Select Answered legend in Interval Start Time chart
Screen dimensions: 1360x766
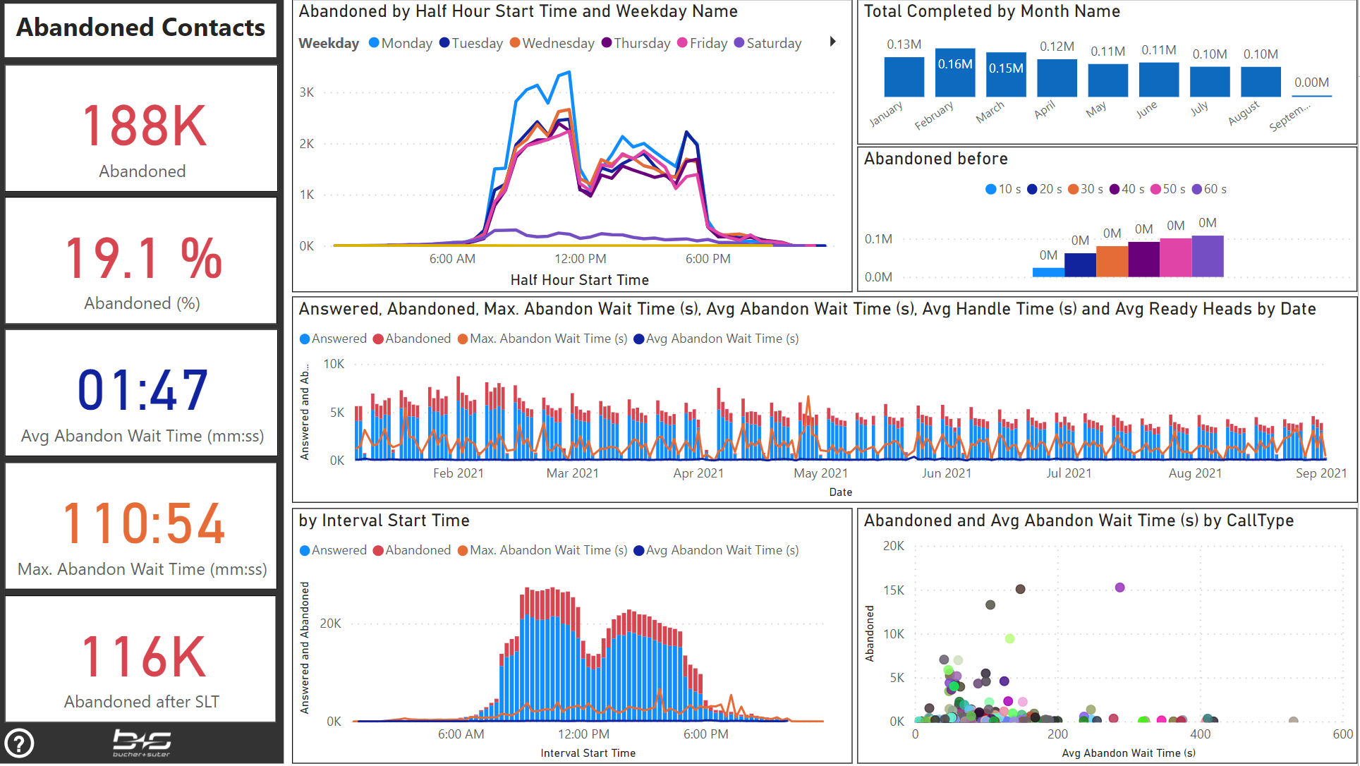pos(333,550)
